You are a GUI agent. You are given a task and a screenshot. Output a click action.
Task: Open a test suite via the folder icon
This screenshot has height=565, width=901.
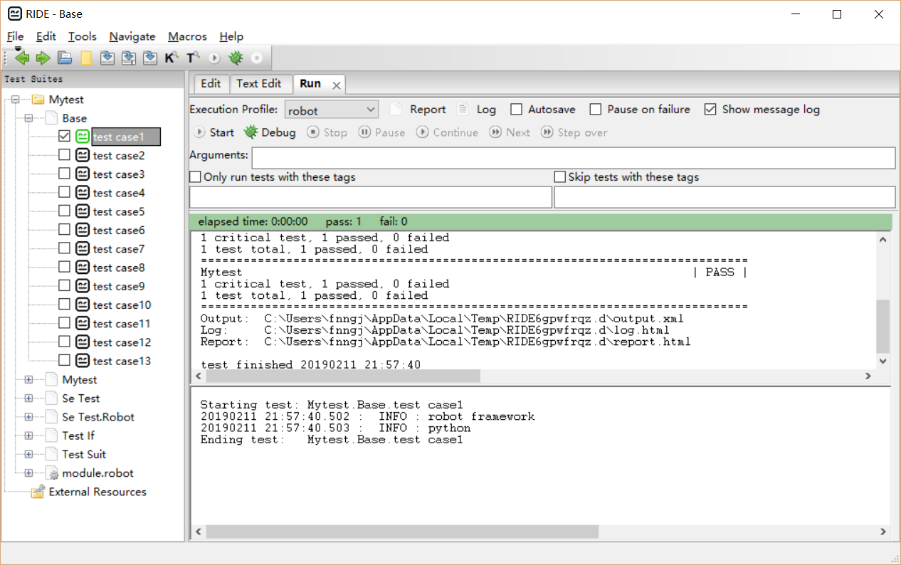pyautogui.click(x=64, y=58)
